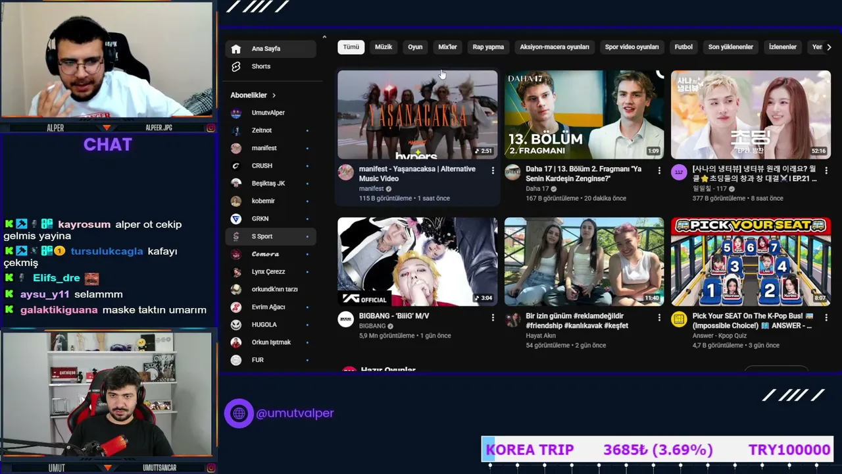842x474 pixels.
Task: Open three-dot menu for the 사나의 냉터뷰 video
Action: 826,171
